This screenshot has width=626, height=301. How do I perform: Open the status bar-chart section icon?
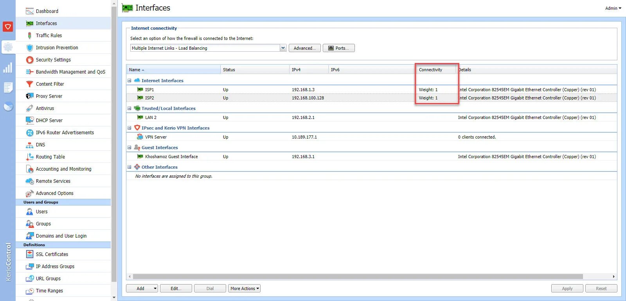coord(8,68)
